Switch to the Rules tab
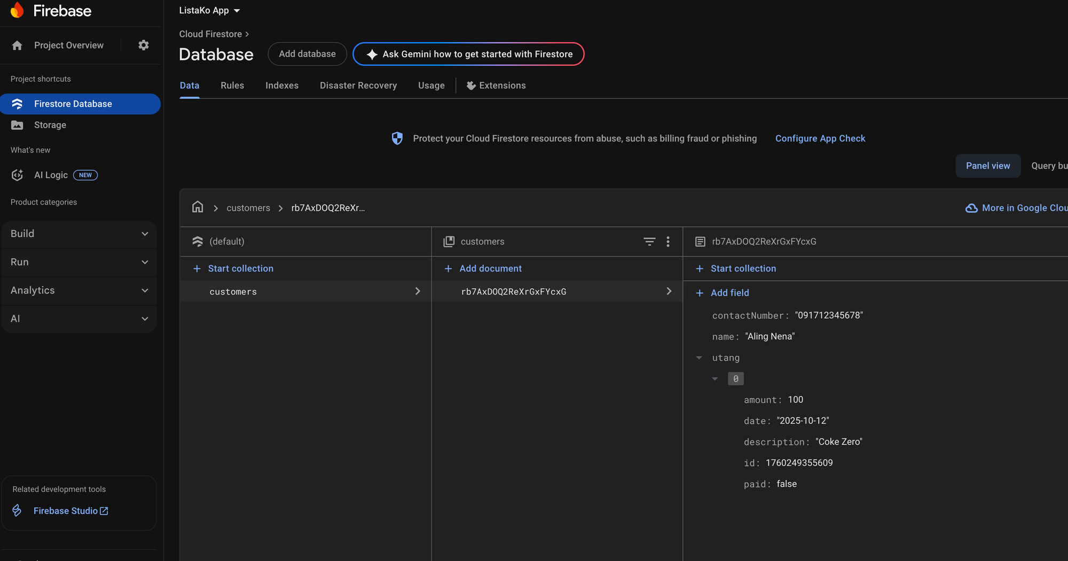The image size is (1068, 561). 232,85
